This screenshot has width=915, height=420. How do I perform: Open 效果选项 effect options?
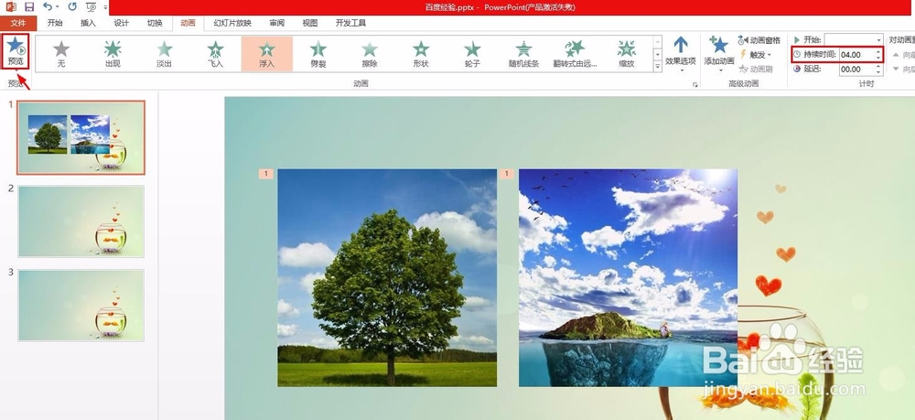[x=681, y=54]
